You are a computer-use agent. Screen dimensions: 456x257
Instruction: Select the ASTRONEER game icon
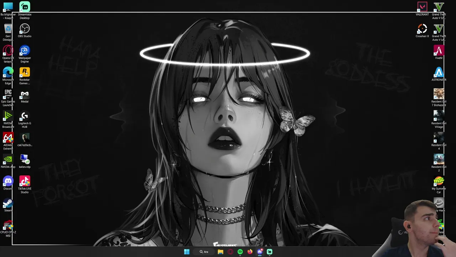439,72
